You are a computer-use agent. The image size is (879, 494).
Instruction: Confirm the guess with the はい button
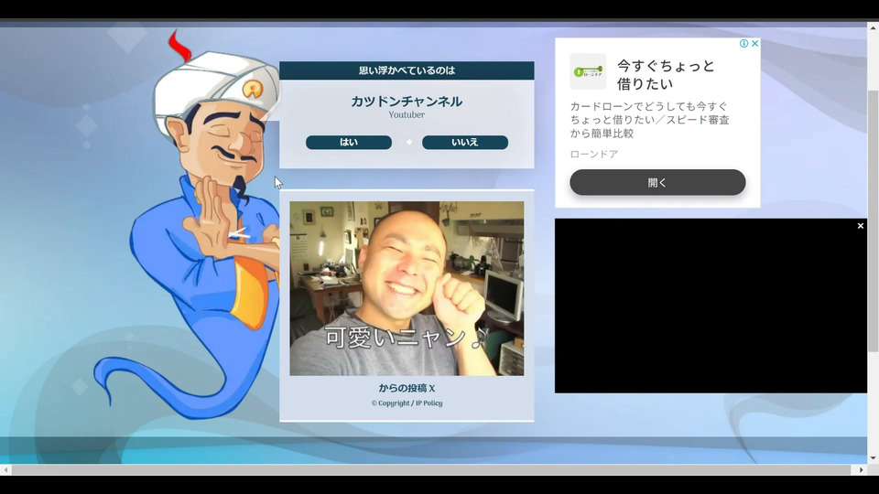(349, 143)
